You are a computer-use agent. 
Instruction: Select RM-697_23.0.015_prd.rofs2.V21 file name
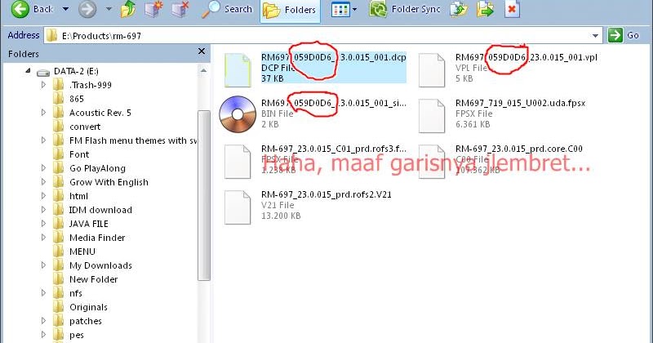pyautogui.click(x=326, y=194)
